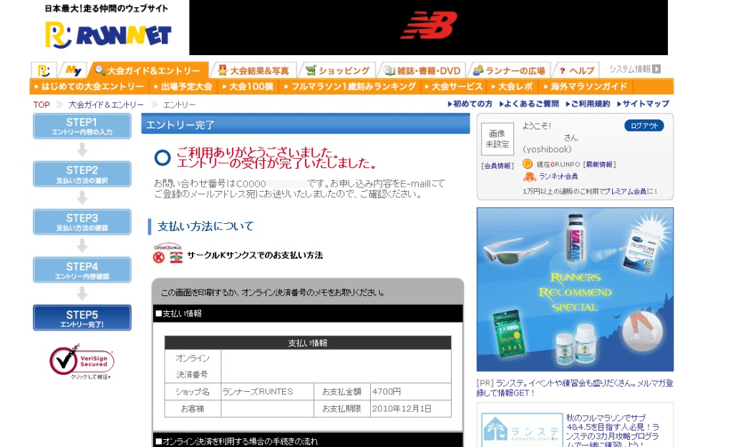733x447 pixels.
Task: Click the 支払い方法について heading
Action: (205, 227)
